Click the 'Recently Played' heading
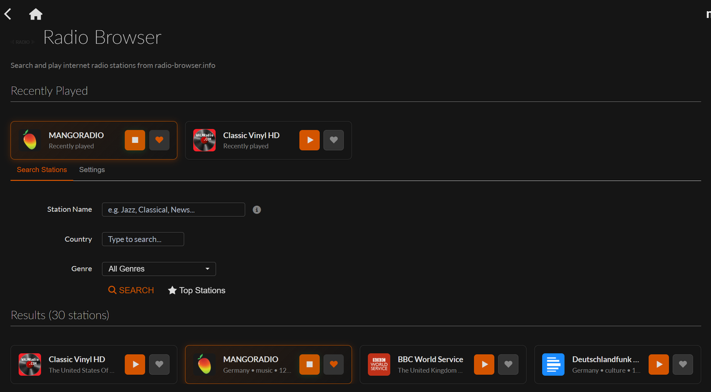The height and width of the screenshot is (392, 711). [49, 91]
